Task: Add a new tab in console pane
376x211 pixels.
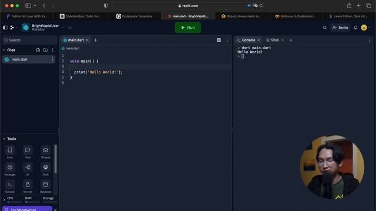Action: tap(291, 40)
